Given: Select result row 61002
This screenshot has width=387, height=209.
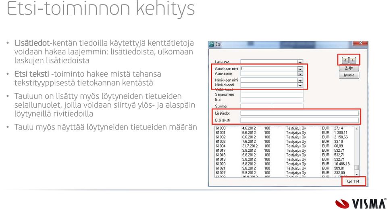Looking at the screenshot, I should [285, 137].
